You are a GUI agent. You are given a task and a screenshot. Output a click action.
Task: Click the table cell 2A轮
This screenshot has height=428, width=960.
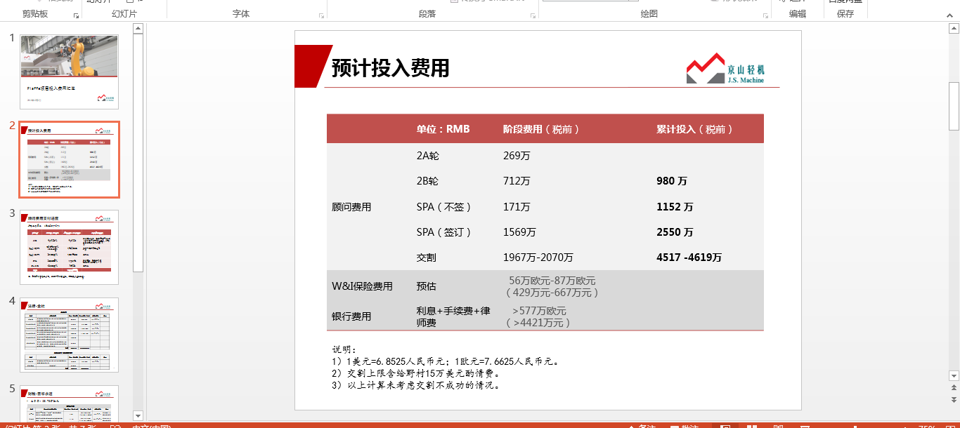[x=427, y=156]
